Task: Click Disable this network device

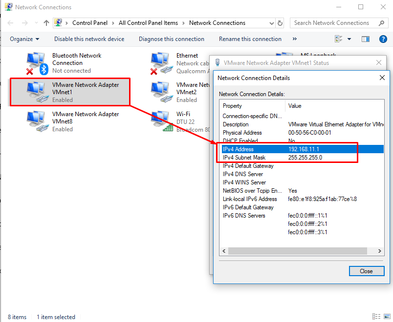Action: click(x=89, y=39)
